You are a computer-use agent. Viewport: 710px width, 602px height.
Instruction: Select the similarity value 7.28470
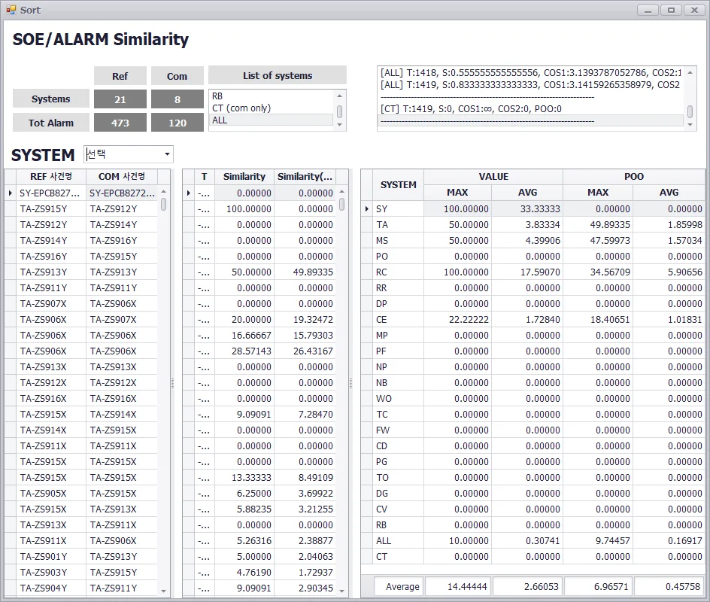pos(305,414)
